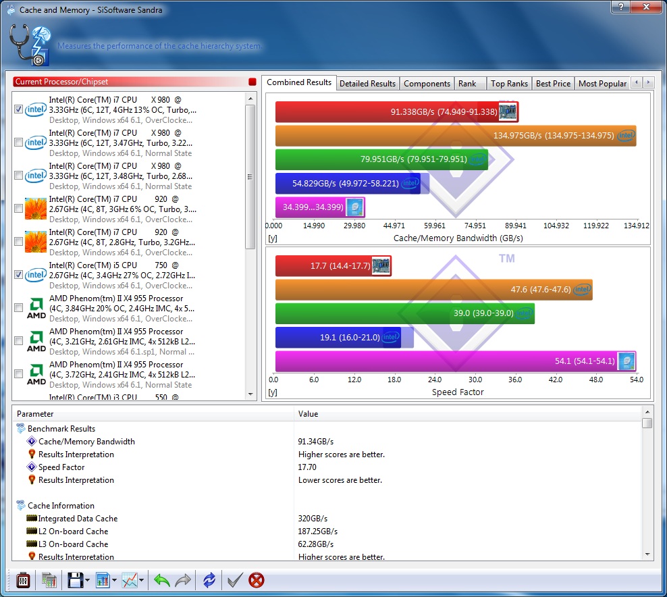The height and width of the screenshot is (597, 667).
Task: Click the flower icon of i7 920 3GHz entry
Action: coord(35,209)
